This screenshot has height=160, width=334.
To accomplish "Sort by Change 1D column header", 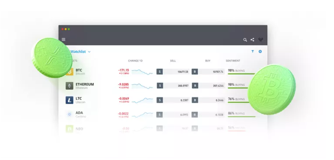I will click(x=135, y=61).
